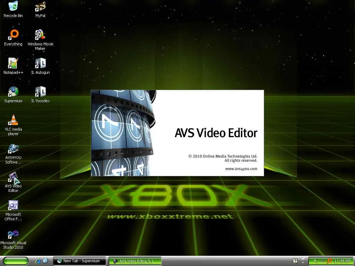Open the VLC media player shortcut
Screen dimensions: 355x266
13,125
